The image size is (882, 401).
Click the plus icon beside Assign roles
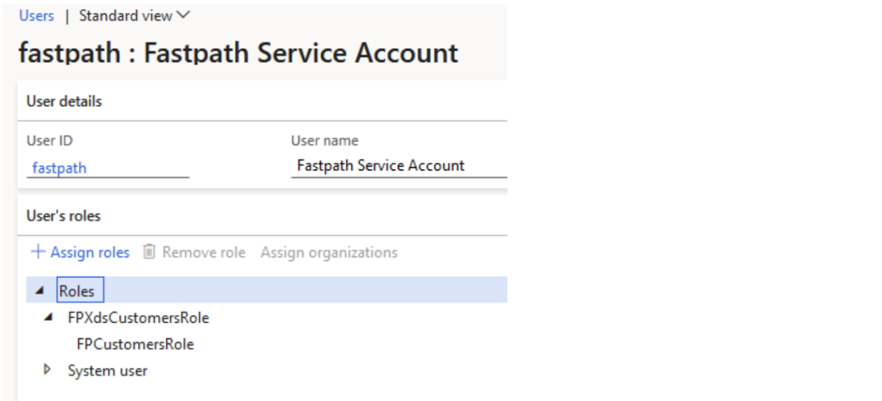tap(38, 252)
